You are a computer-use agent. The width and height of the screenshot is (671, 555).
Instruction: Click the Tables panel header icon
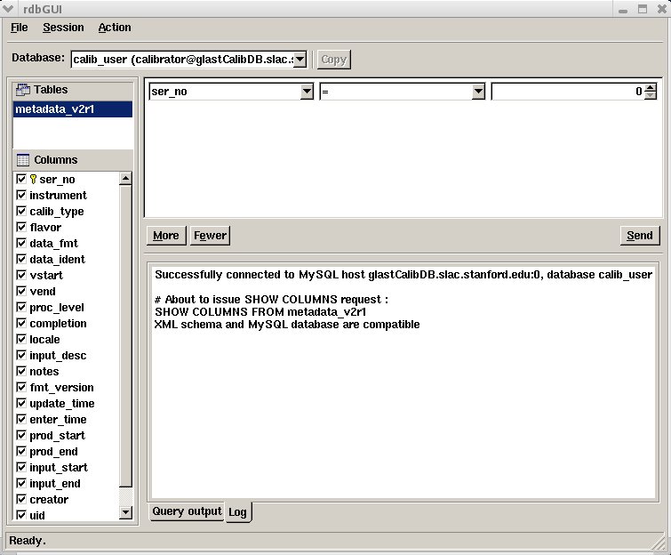[23, 90]
